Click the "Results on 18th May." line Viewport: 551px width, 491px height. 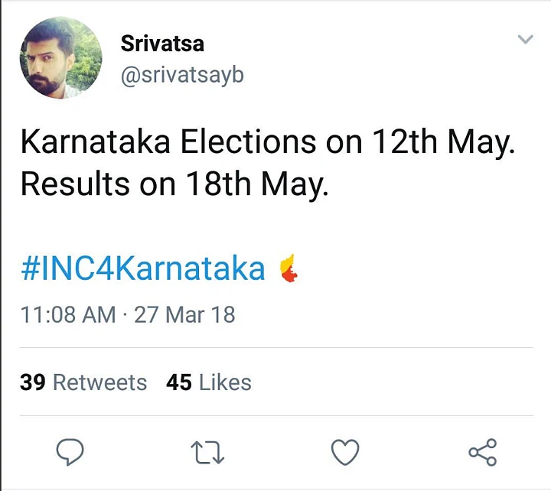[174, 184]
